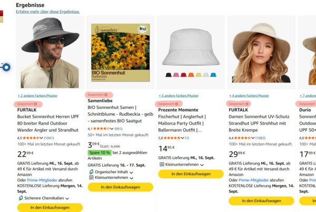Expand the Organischer Inhalt chevron
The image size is (316, 212).
pyautogui.click(x=131, y=173)
